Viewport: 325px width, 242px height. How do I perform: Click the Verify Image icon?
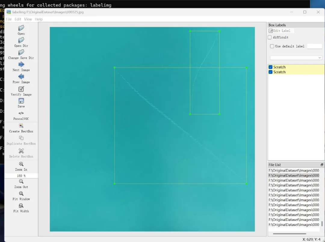(21, 89)
